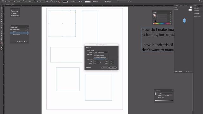This screenshot has height=114, width=203.
Task: Select the Hand tool
Action: click(2, 39)
